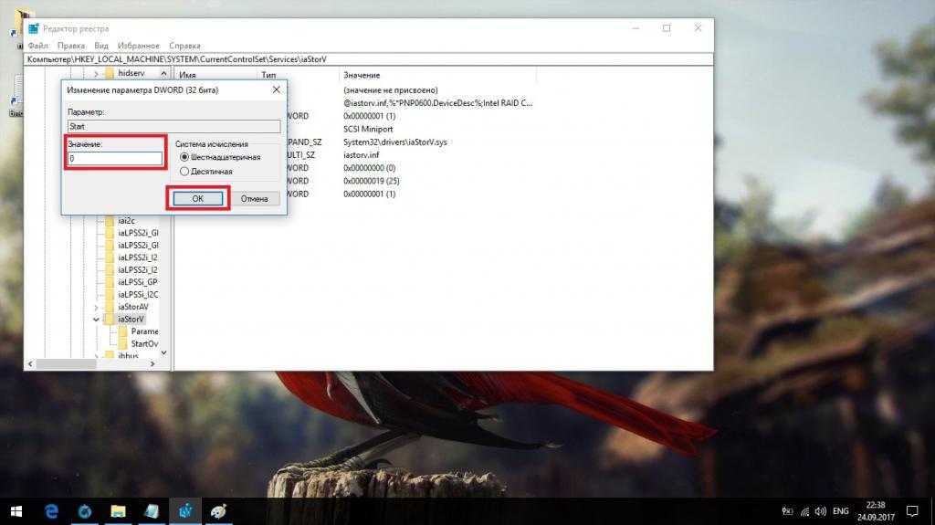Select the iaLPSSi_GP key
Viewport: 935px width, 525px height.
coord(138,282)
